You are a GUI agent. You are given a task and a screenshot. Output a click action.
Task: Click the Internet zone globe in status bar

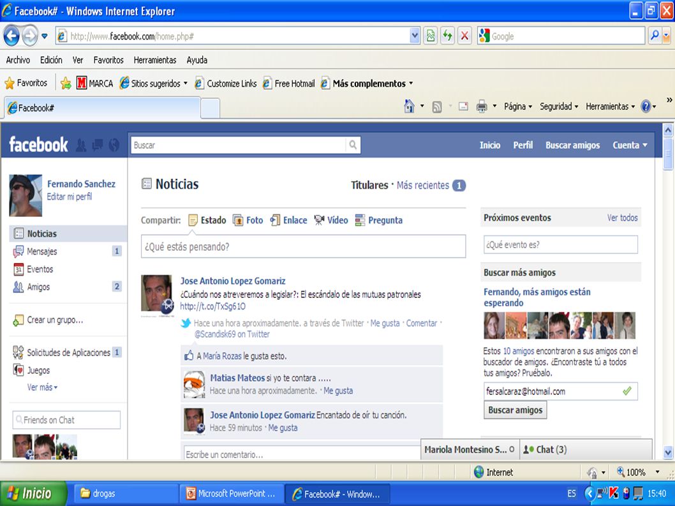[x=478, y=472]
